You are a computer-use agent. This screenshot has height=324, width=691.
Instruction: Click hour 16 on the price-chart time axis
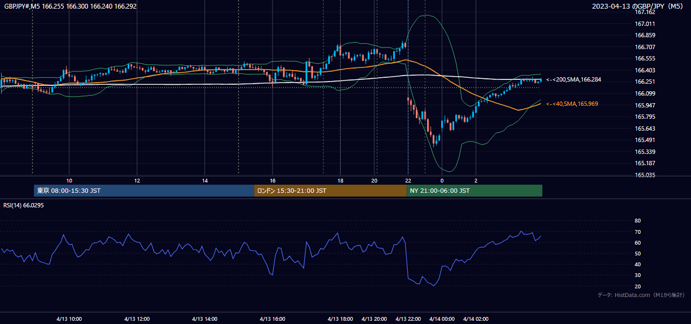point(273,180)
